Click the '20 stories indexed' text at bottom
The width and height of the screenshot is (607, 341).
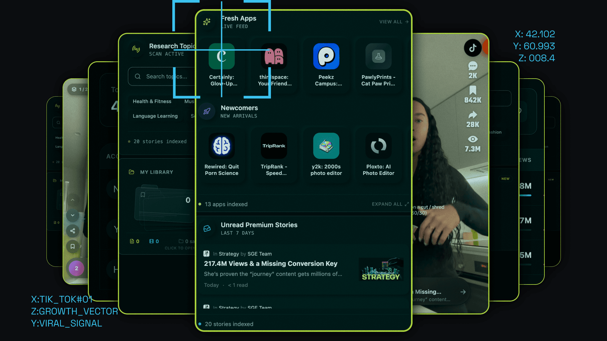pos(229,324)
